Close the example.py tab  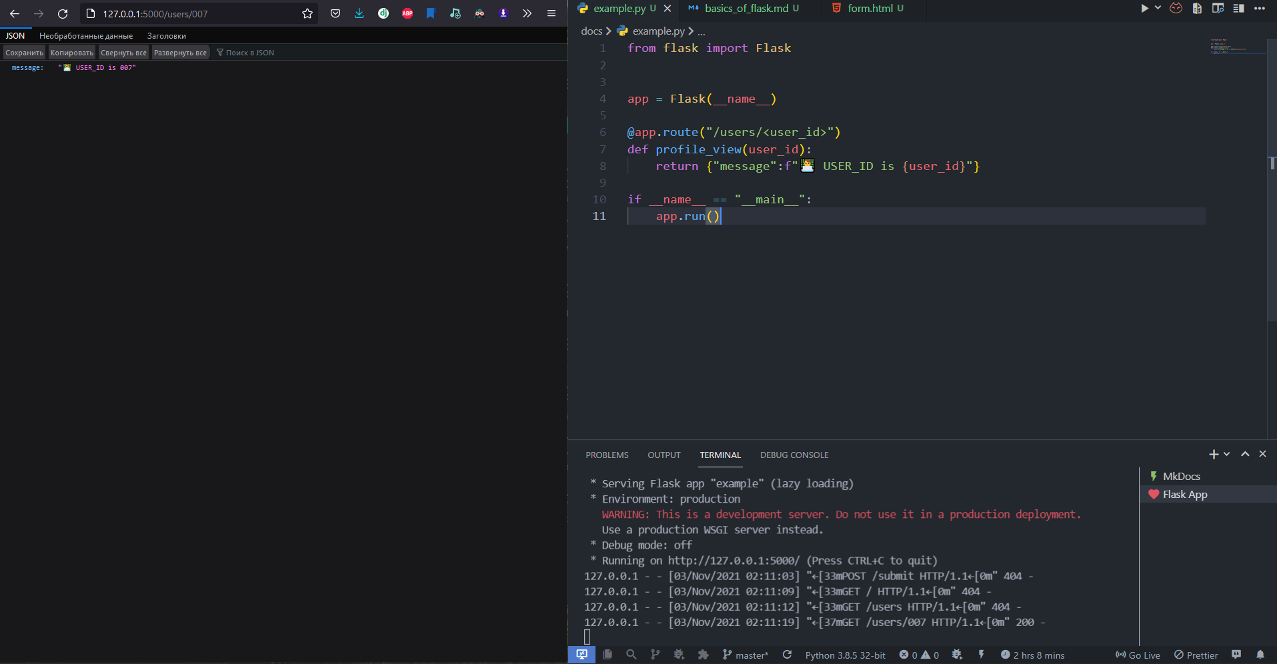point(668,9)
